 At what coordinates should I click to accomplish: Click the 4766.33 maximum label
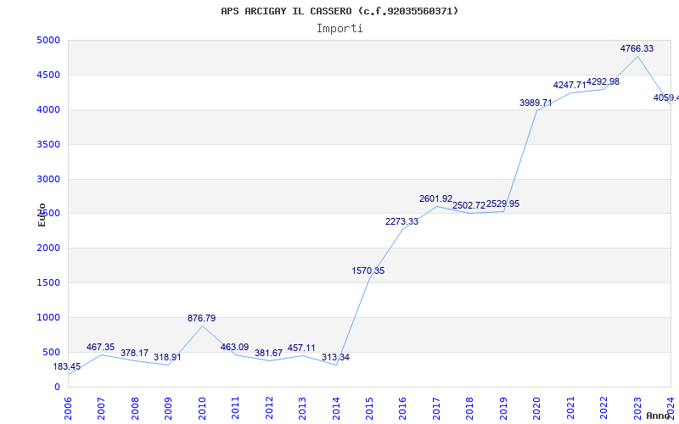click(x=637, y=49)
